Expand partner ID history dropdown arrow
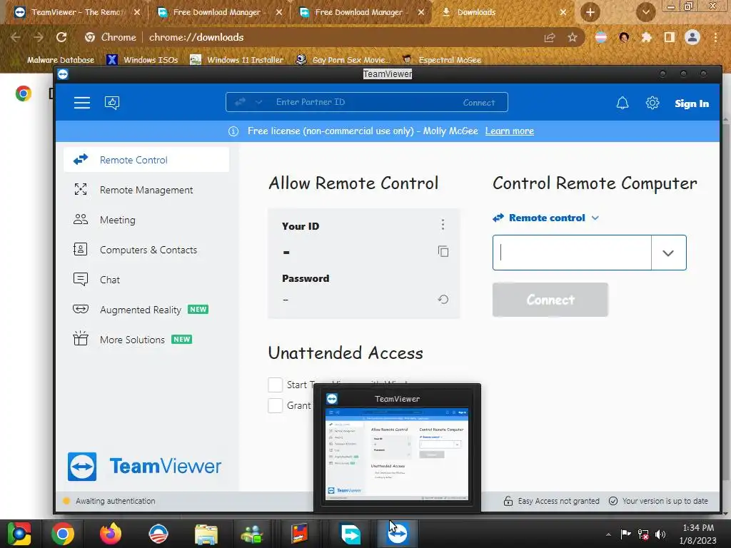The width and height of the screenshot is (731, 548). point(668,253)
